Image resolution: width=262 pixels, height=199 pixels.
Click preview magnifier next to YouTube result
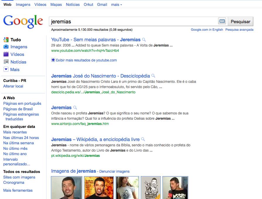pos(144,40)
